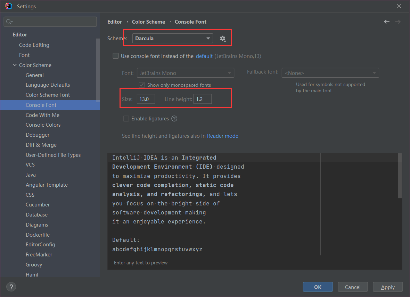The image size is (410, 297).
Task: Show ligatures help tooltip icon
Action: (174, 119)
